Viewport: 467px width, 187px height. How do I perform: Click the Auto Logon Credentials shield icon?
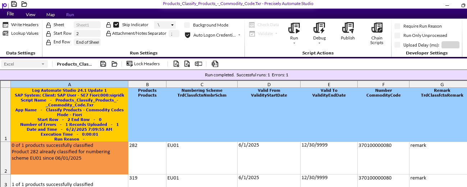click(x=187, y=35)
